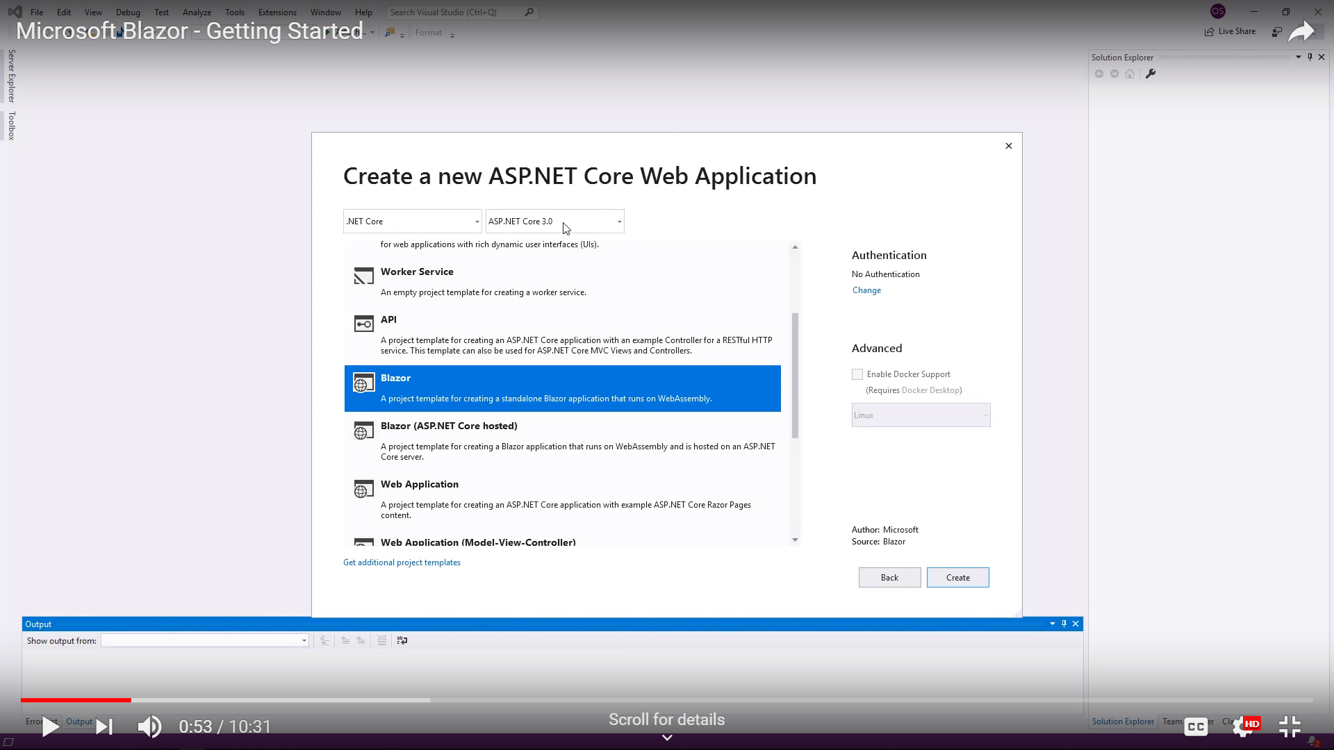Open Get additional project templates link

pos(402,562)
